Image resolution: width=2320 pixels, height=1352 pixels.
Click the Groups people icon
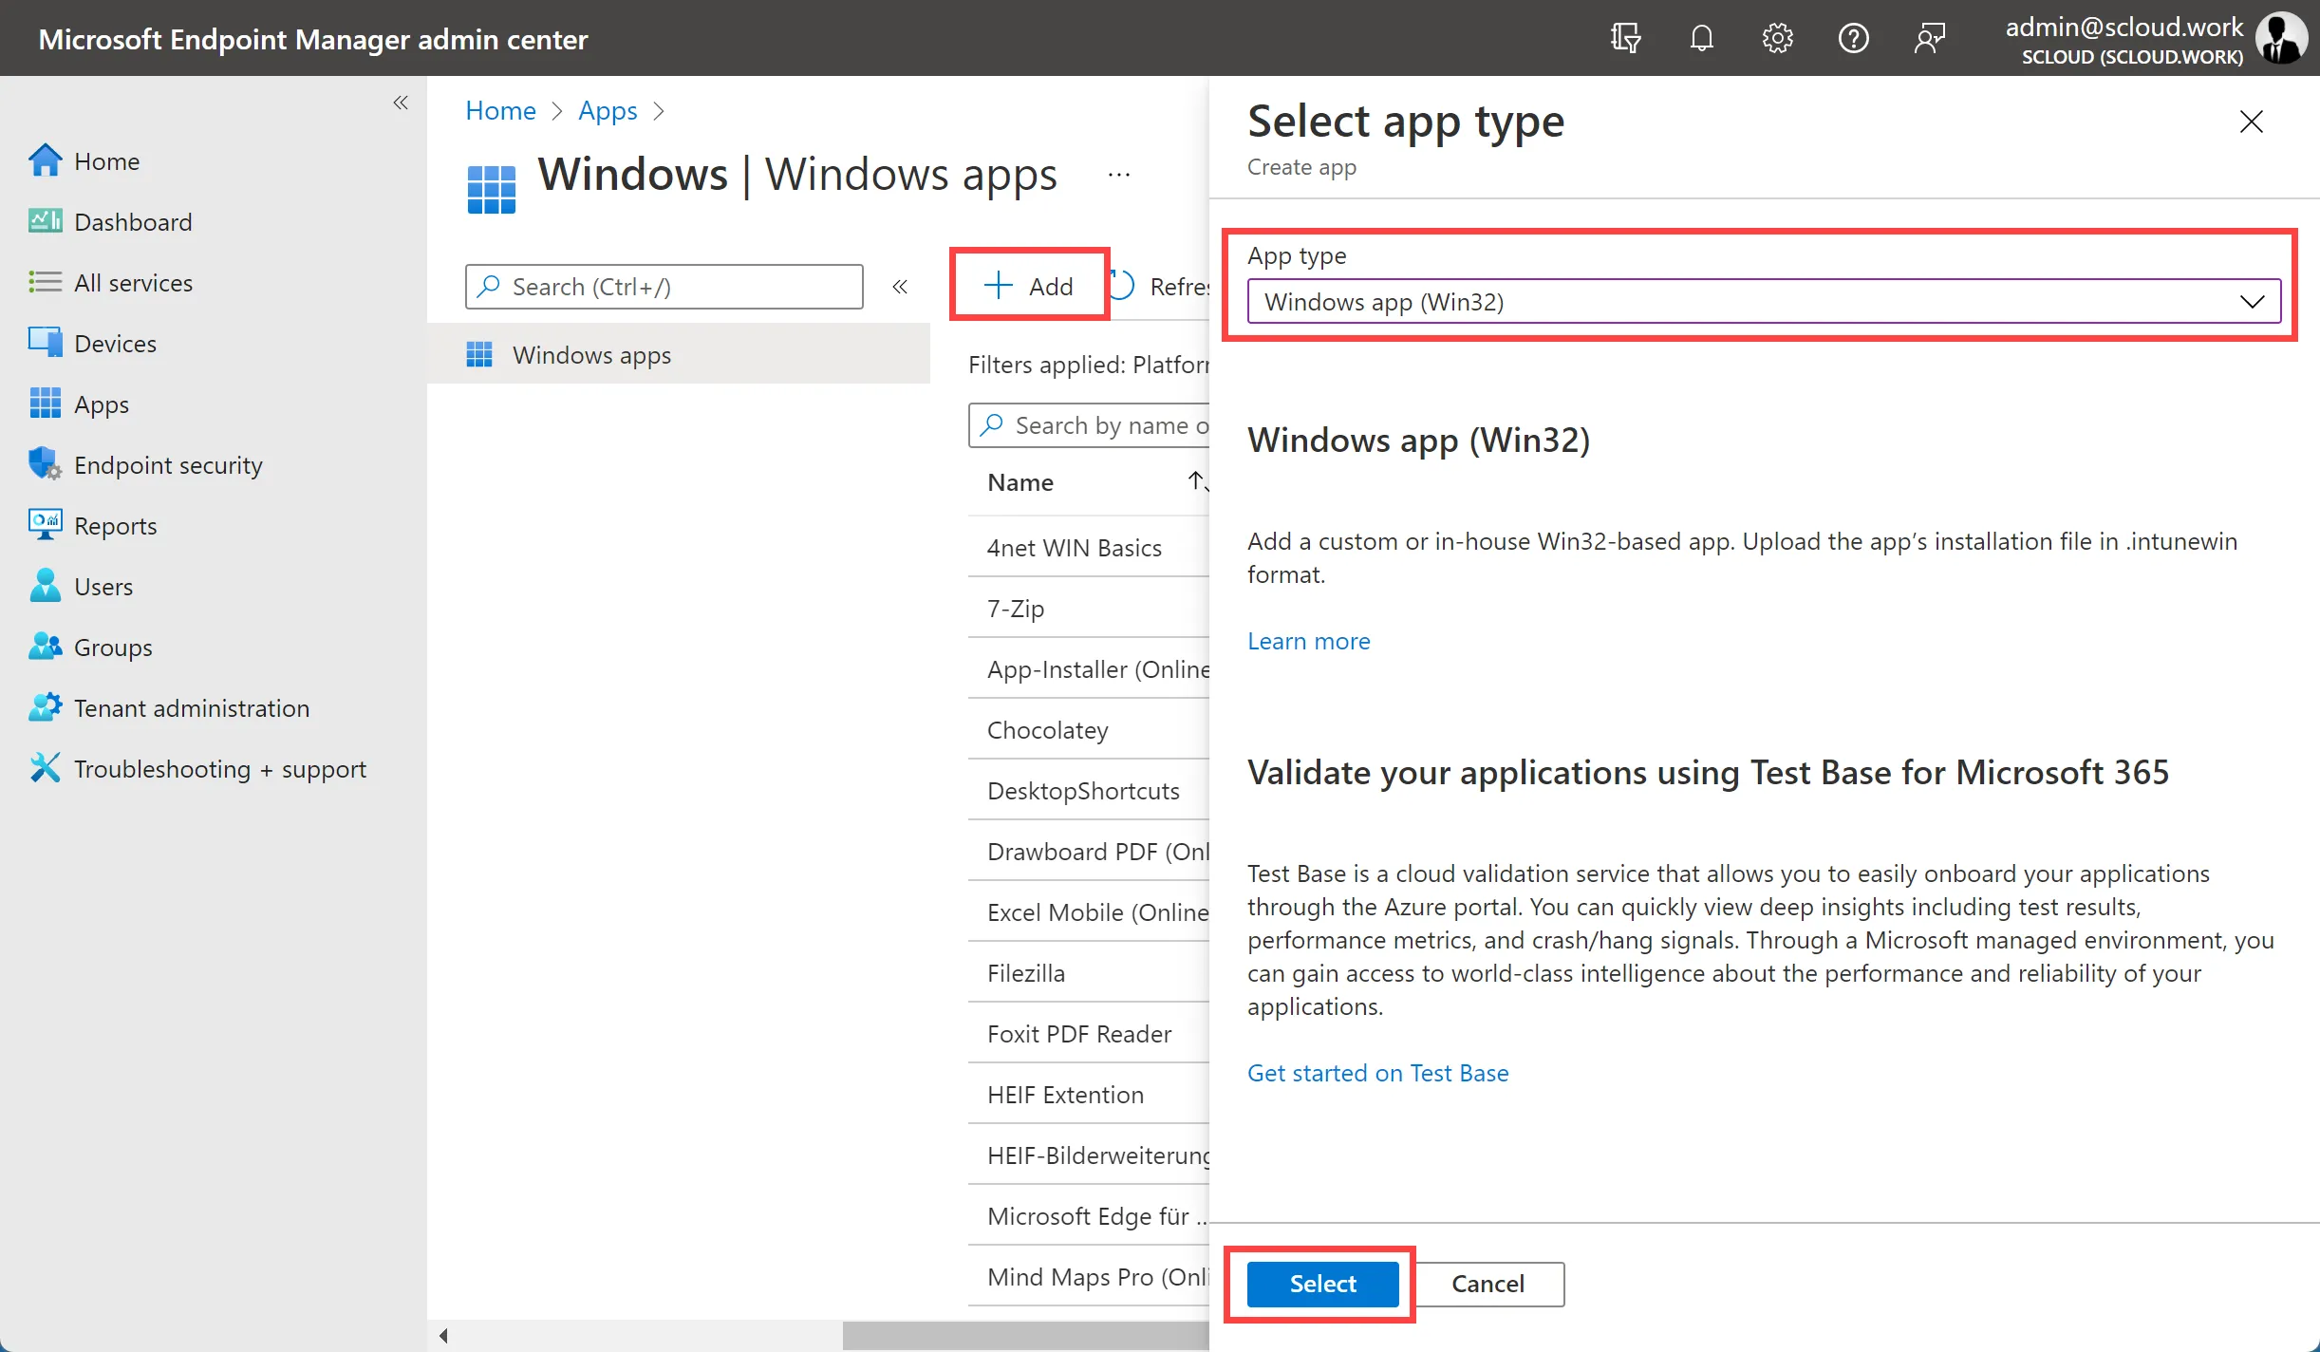(x=45, y=647)
